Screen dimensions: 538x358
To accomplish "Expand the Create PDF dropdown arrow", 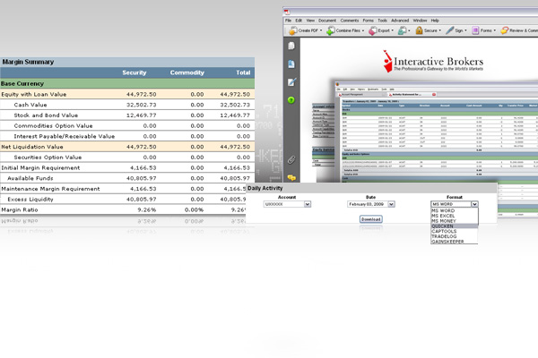I will click(x=321, y=30).
